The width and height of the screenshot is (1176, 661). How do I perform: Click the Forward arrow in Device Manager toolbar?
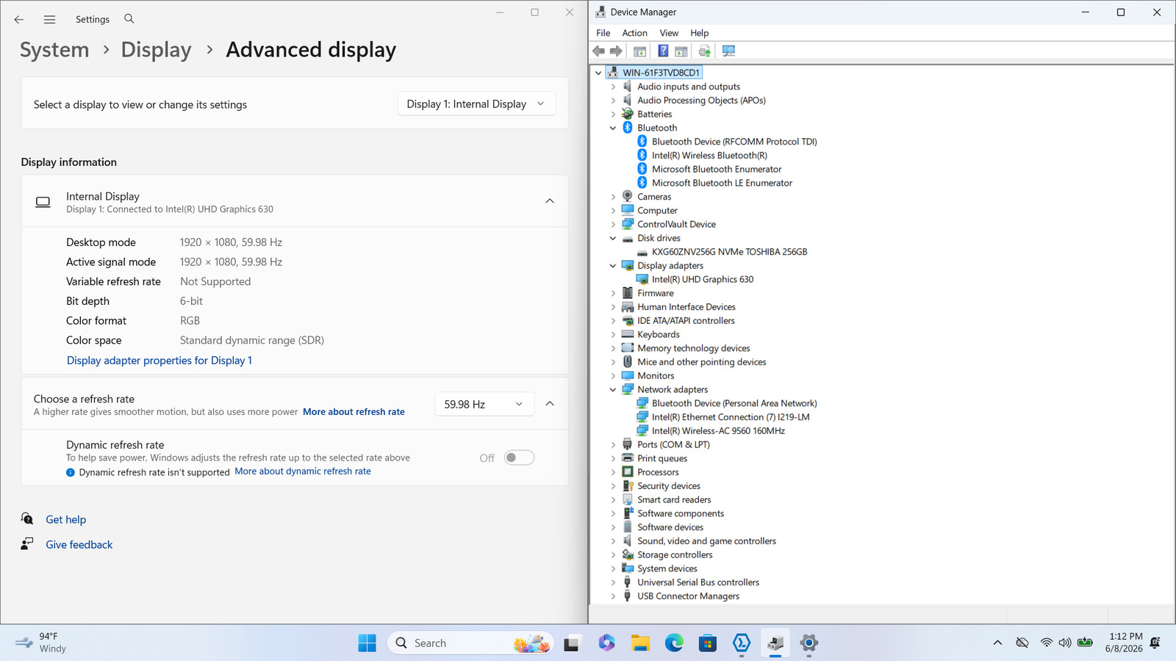[x=616, y=51]
